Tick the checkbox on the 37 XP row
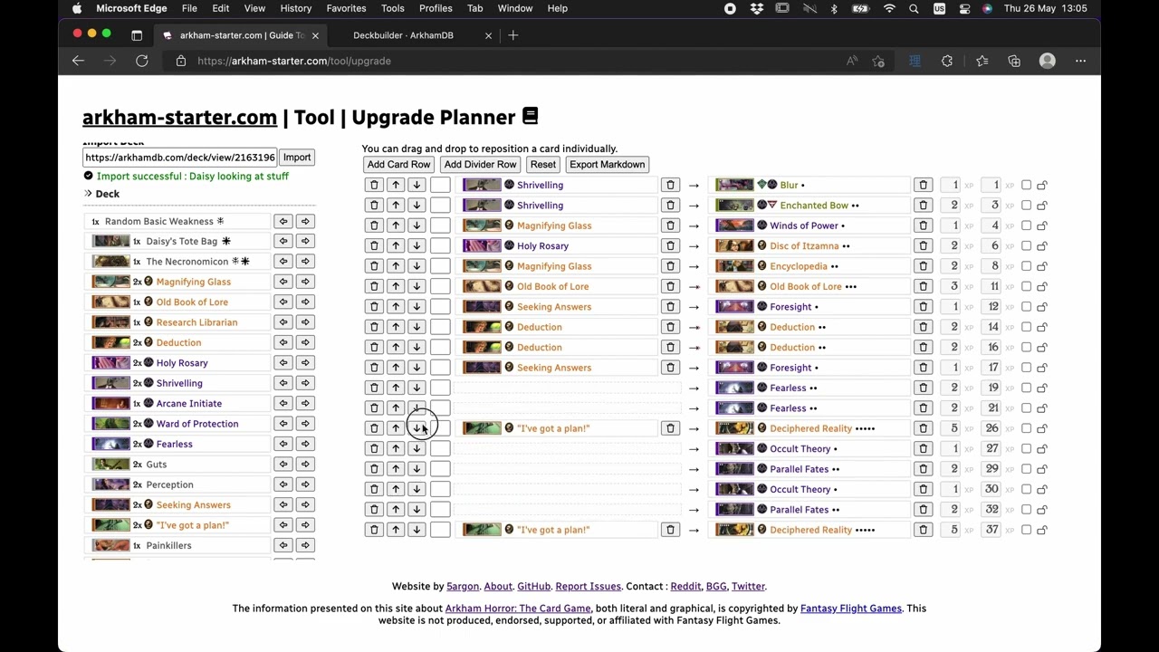The width and height of the screenshot is (1159, 652). click(x=1026, y=530)
